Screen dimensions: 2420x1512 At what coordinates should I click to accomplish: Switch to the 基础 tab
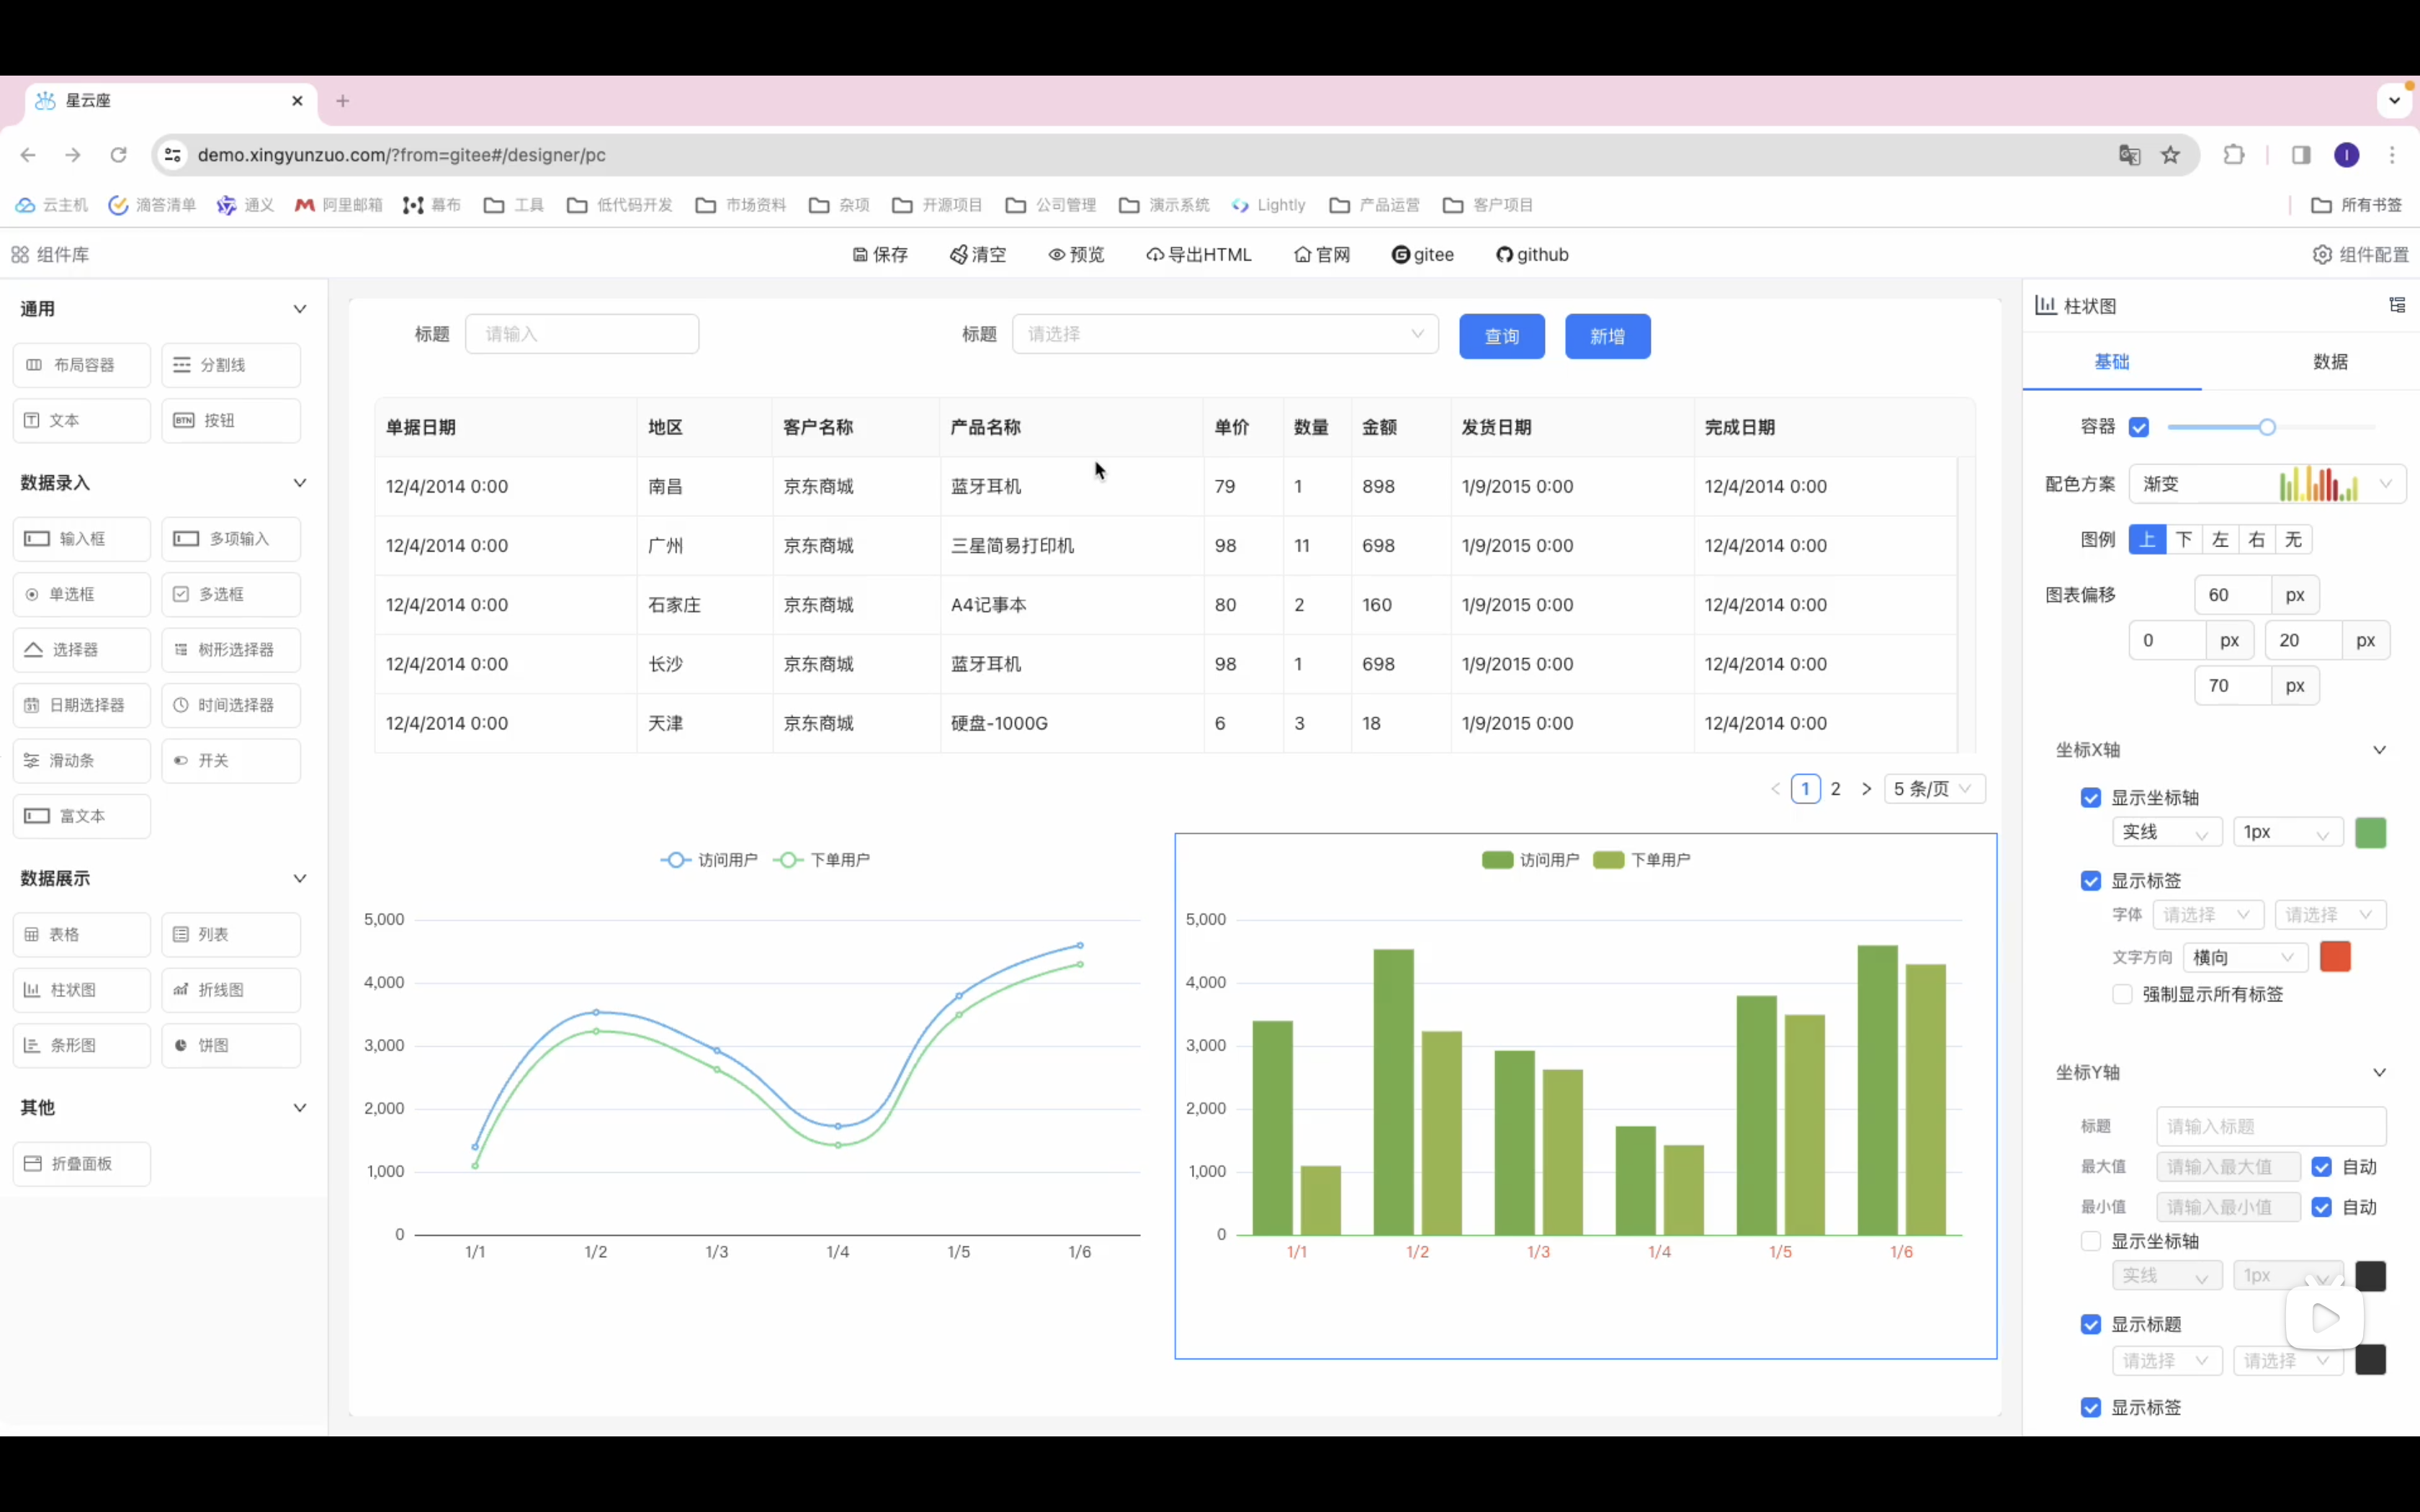pyautogui.click(x=2112, y=362)
